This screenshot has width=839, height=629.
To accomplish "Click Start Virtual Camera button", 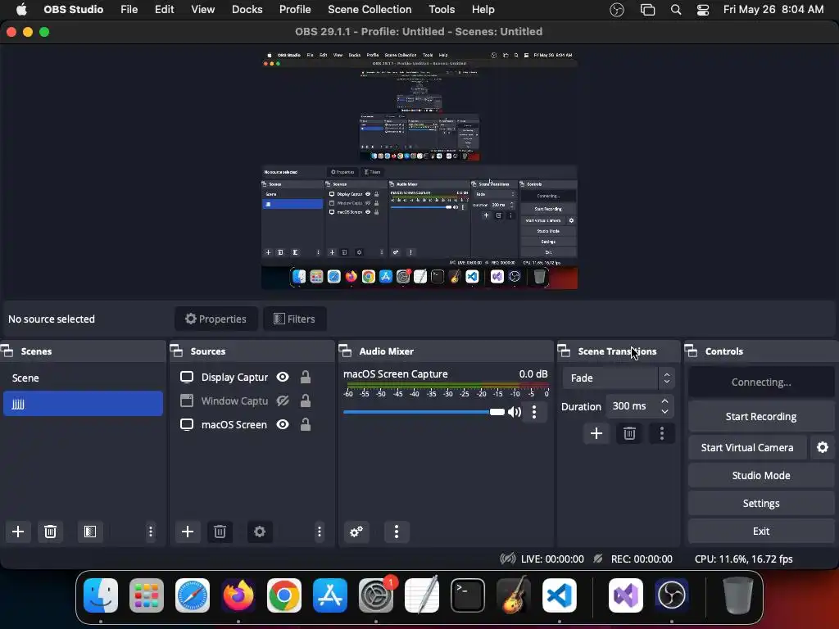I will [x=747, y=448].
